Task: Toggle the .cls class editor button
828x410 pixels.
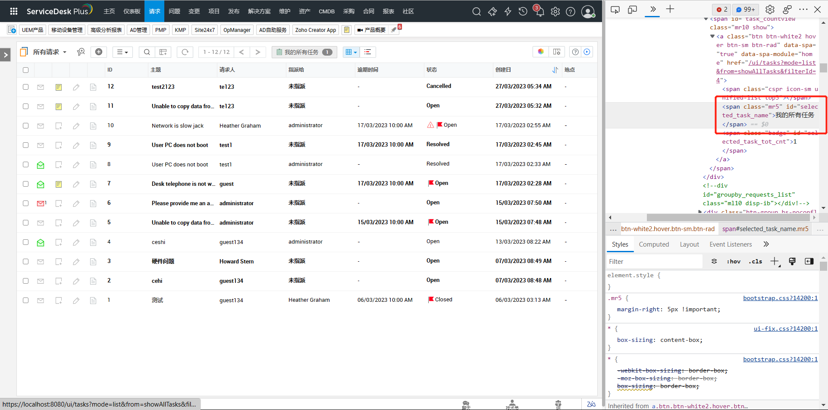Action: pyautogui.click(x=755, y=261)
